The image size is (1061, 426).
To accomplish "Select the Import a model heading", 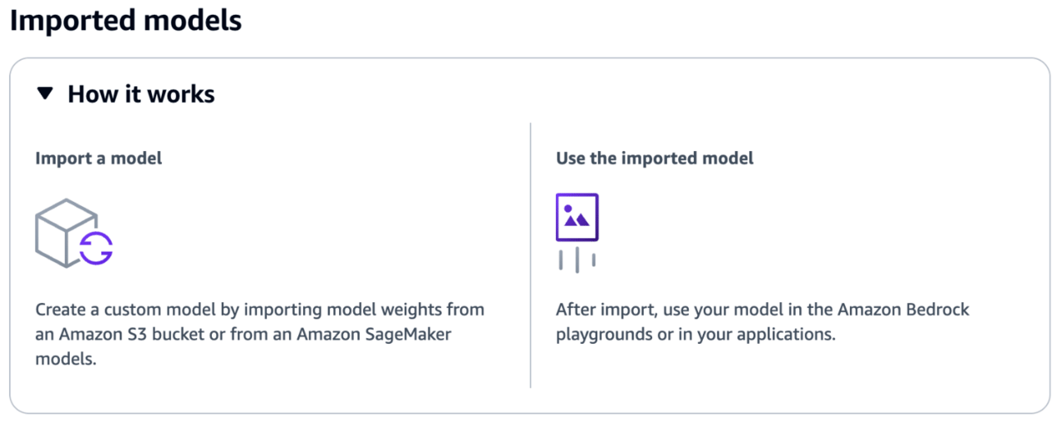I will click(x=99, y=158).
